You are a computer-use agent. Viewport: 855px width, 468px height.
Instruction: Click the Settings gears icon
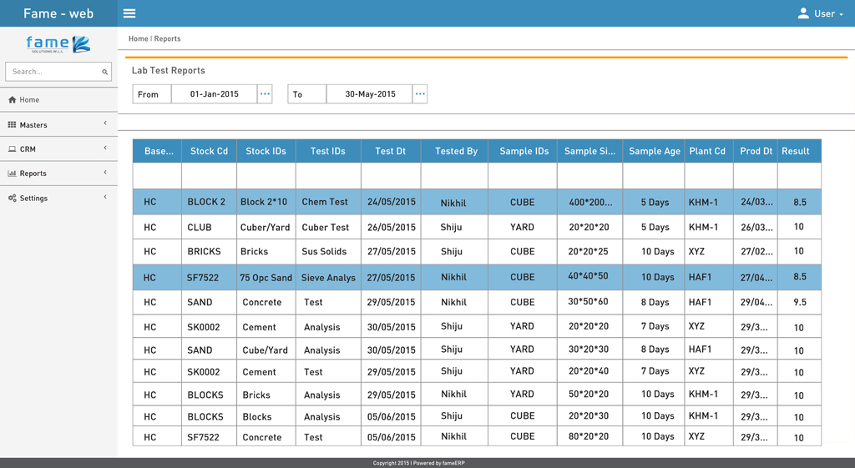(12, 198)
